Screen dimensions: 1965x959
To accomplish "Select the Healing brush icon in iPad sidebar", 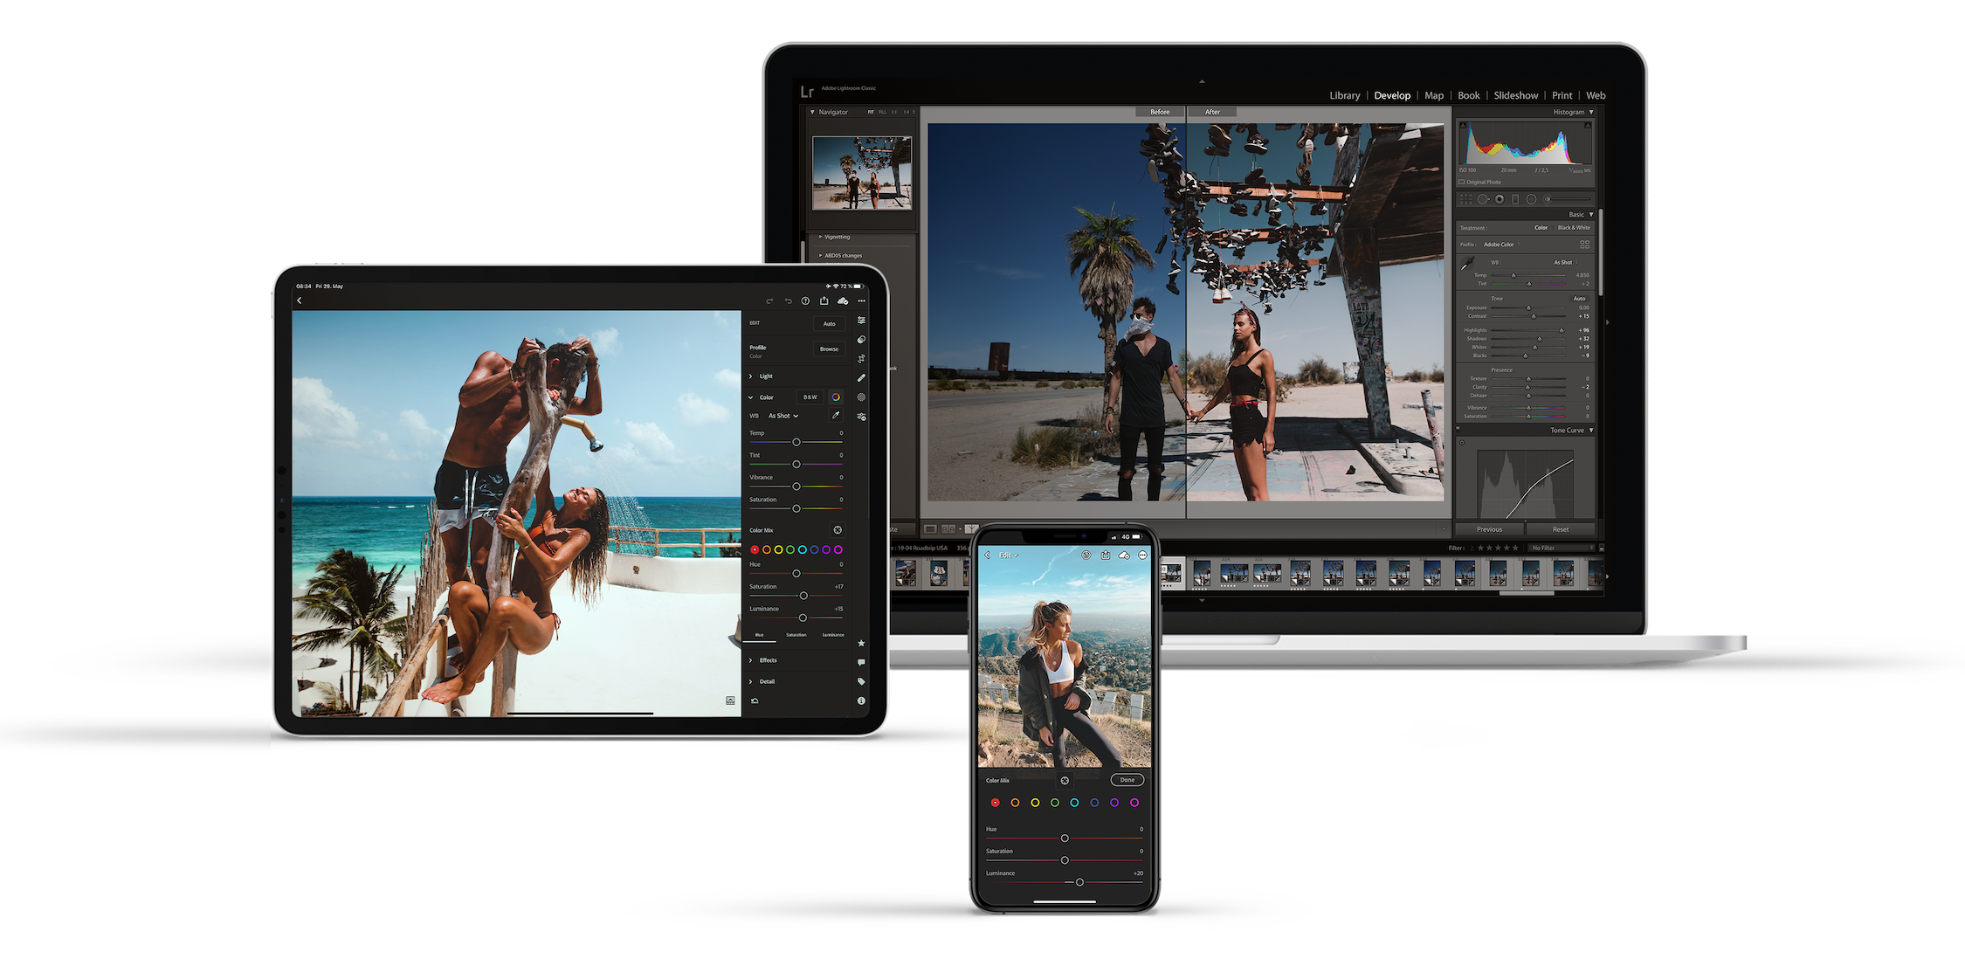I will click(861, 378).
